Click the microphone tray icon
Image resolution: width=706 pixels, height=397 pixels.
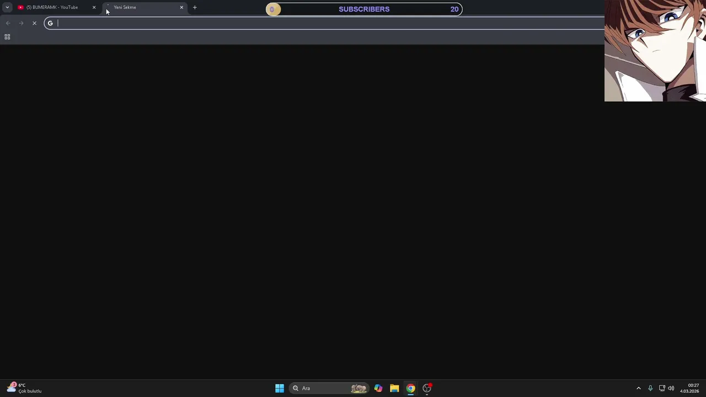[x=650, y=388]
